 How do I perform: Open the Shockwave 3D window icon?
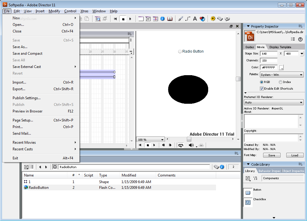pos(202,19)
